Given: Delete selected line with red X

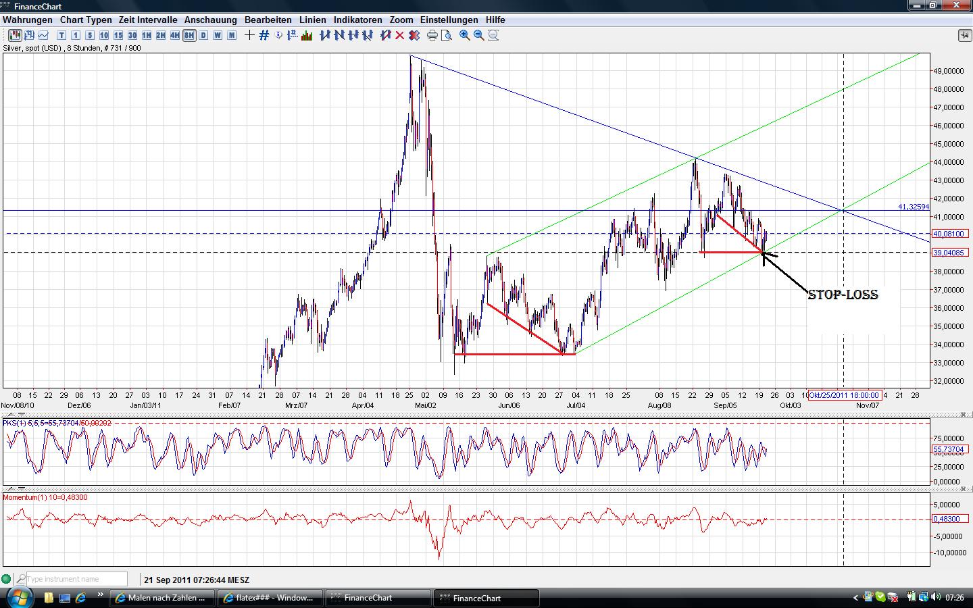Looking at the screenshot, I should [400, 35].
